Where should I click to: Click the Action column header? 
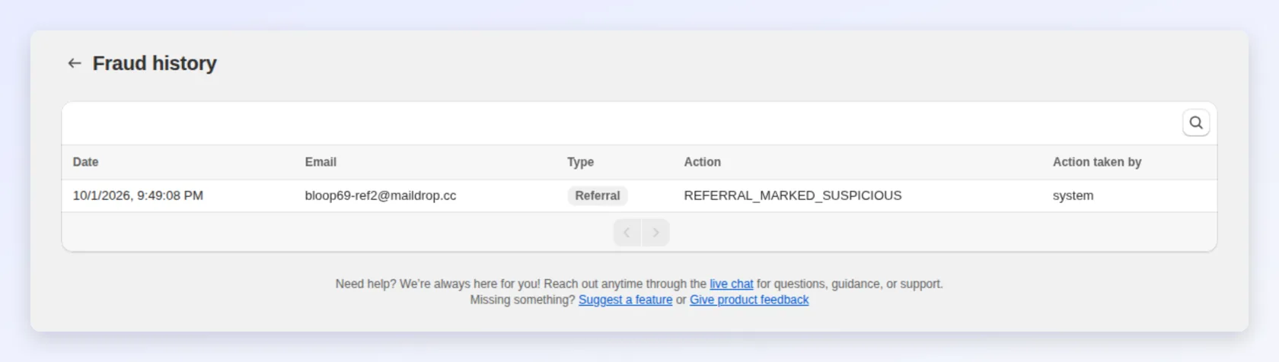702,162
